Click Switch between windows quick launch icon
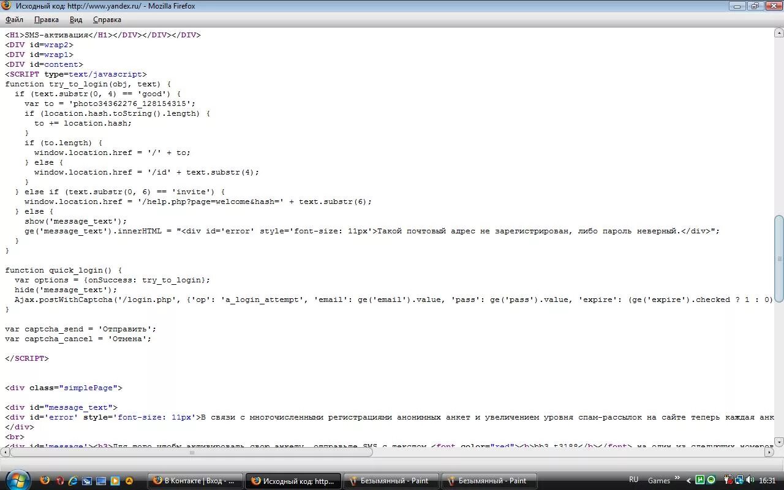 [88, 481]
